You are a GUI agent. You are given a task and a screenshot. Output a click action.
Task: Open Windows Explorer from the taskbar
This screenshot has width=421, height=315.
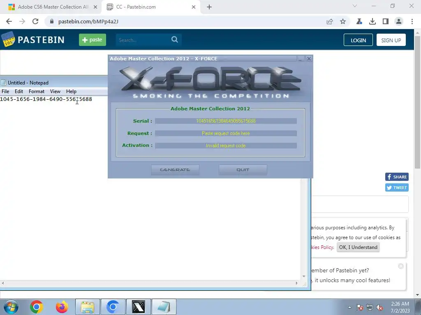(88, 307)
